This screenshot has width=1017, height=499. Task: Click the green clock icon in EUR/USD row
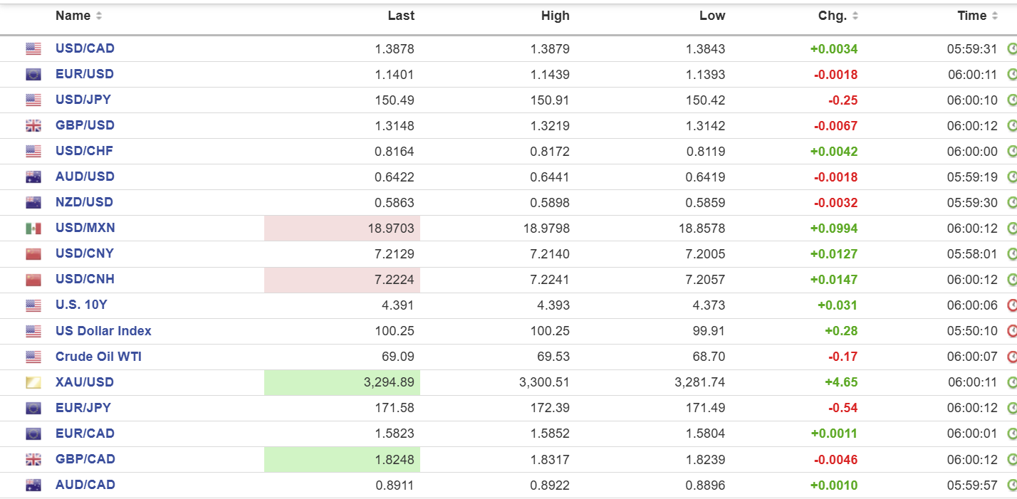click(x=1011, y=74)
